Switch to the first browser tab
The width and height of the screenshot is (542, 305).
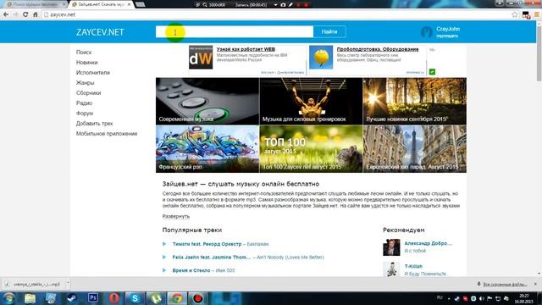point(34,4)
